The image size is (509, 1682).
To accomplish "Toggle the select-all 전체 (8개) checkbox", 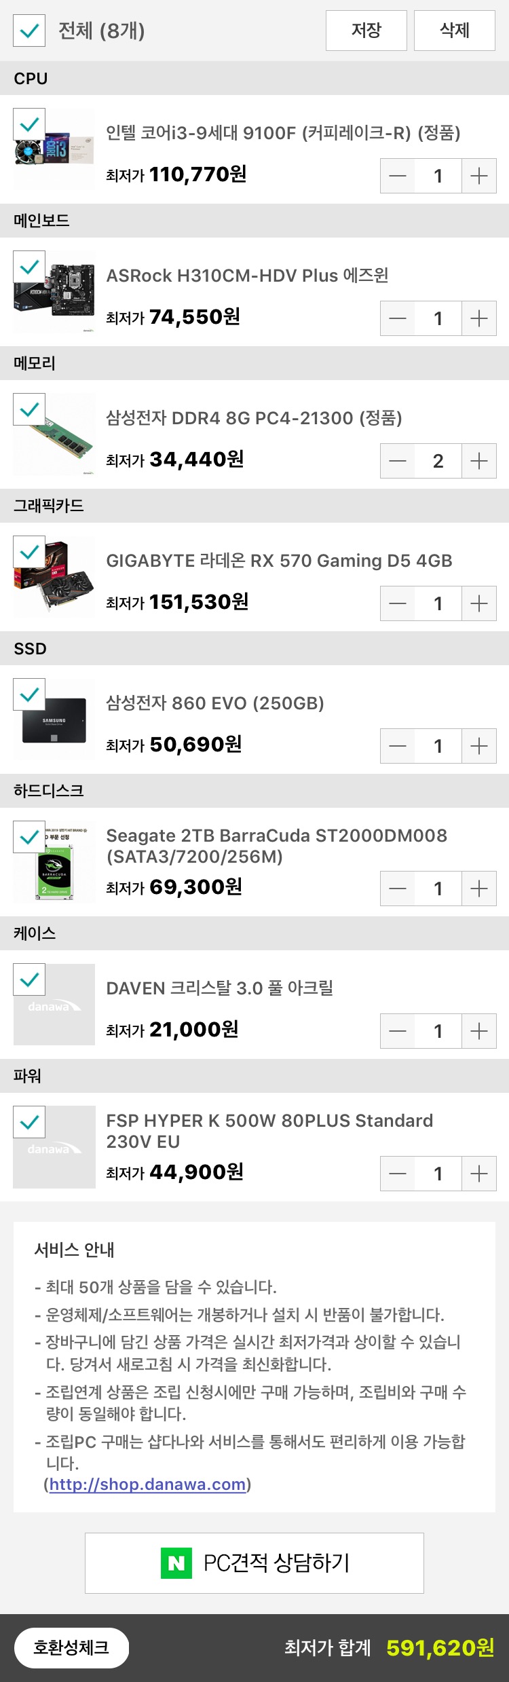I will pos(29,31).
